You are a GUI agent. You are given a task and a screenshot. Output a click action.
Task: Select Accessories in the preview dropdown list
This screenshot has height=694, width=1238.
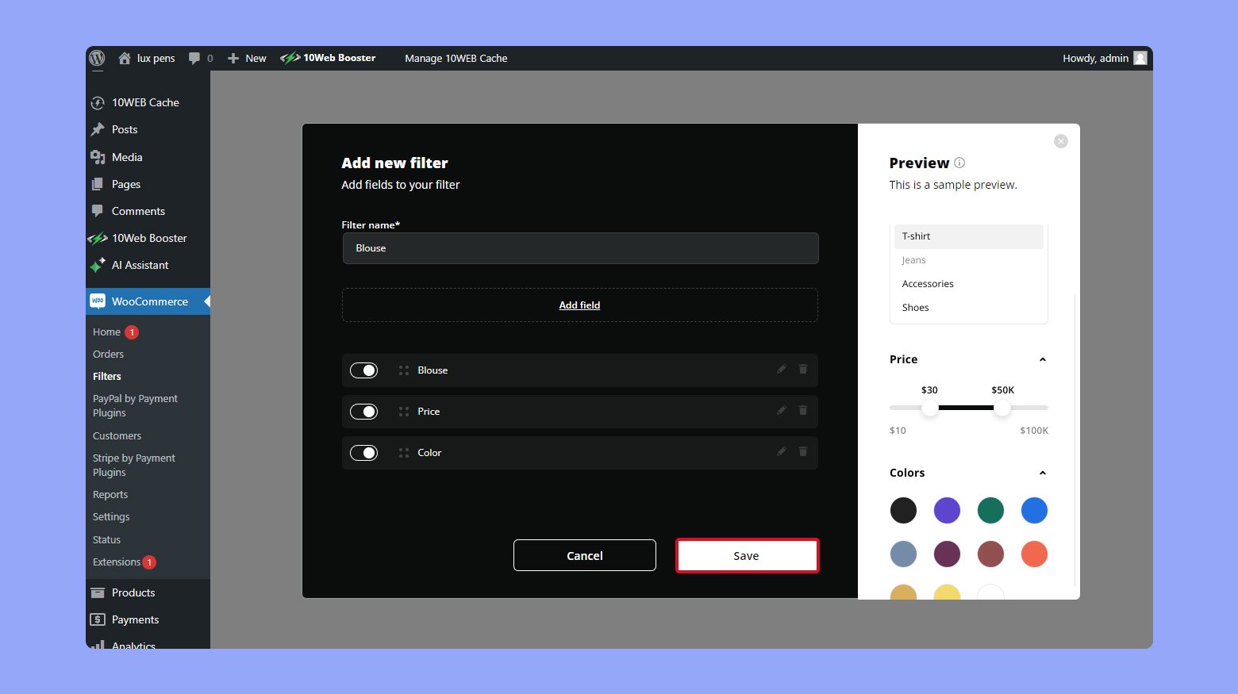[x=928, y=284]
